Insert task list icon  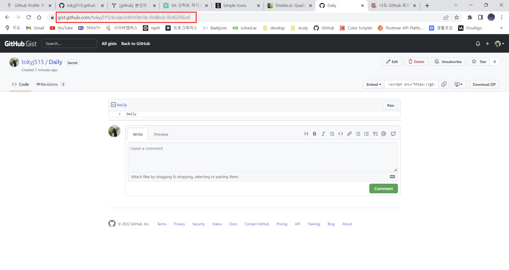[375, 134]
